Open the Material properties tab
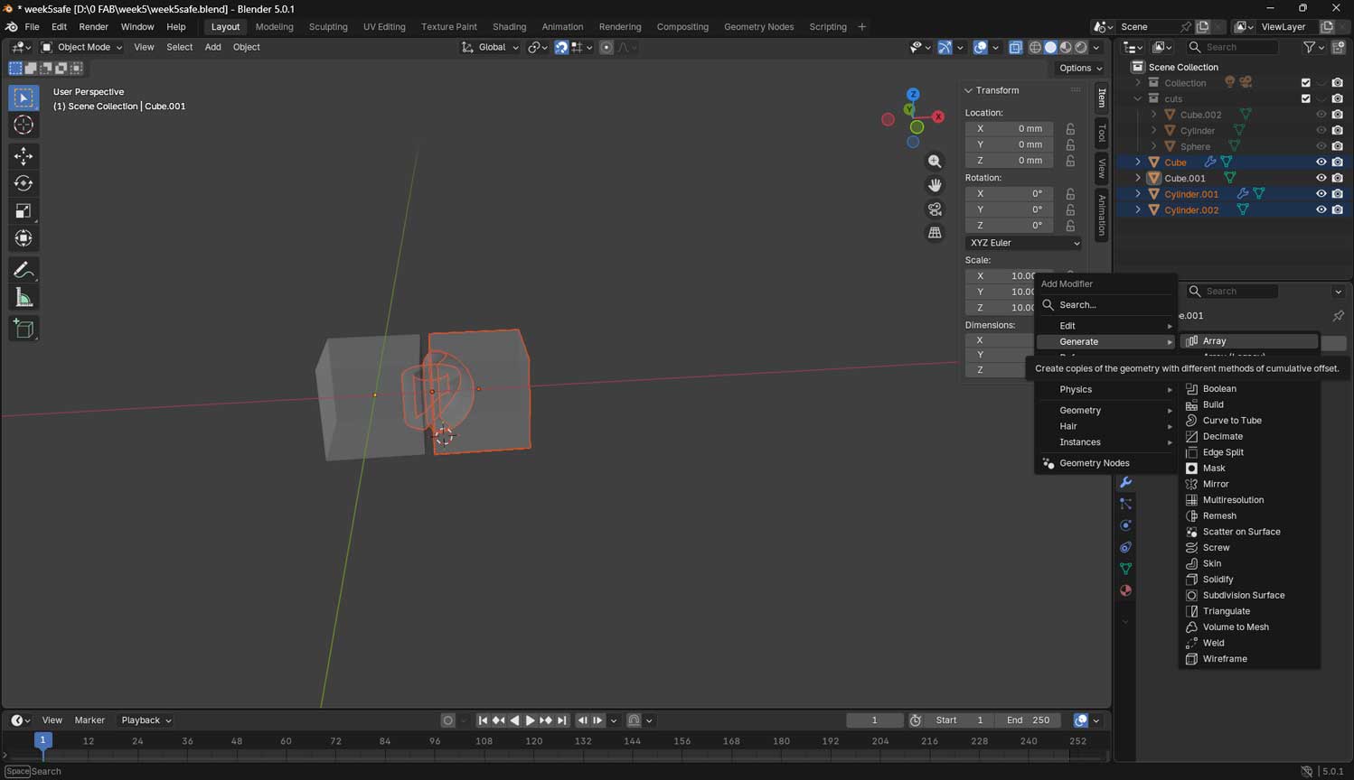 (1125, 590)
